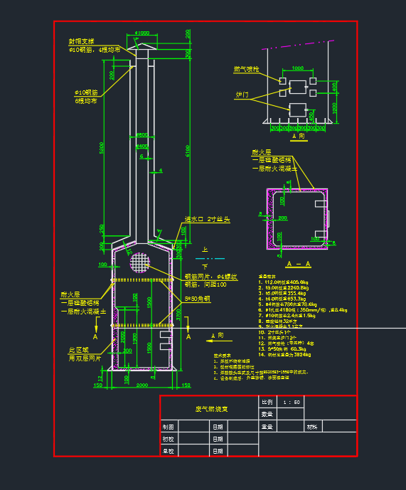Image resolution: width=406 pixels, height=490 pixels.
Task: Select list item '14.' total weight 3824kg
Action: coord(284,355)
